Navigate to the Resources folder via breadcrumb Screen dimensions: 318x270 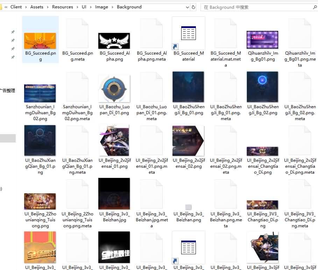pyautogui.click(x=62, y=7)
